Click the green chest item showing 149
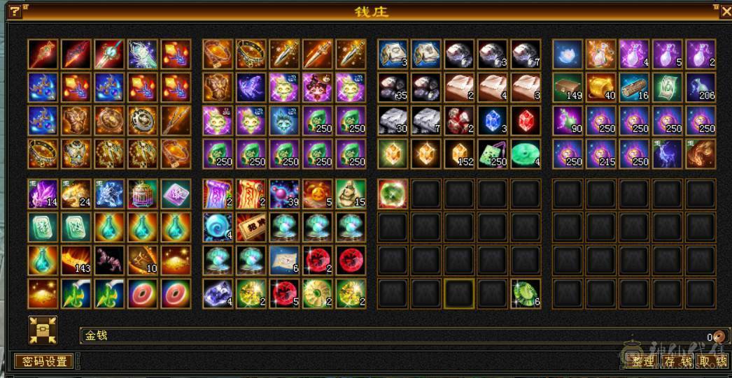 [568, 87]
